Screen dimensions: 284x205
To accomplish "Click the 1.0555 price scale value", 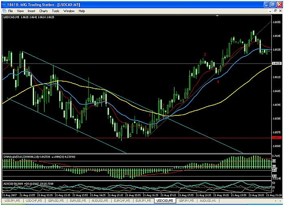I will coord(277,22).
